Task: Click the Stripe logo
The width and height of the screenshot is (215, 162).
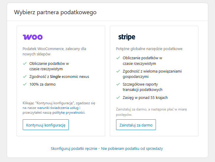Action: coord(127,37)
